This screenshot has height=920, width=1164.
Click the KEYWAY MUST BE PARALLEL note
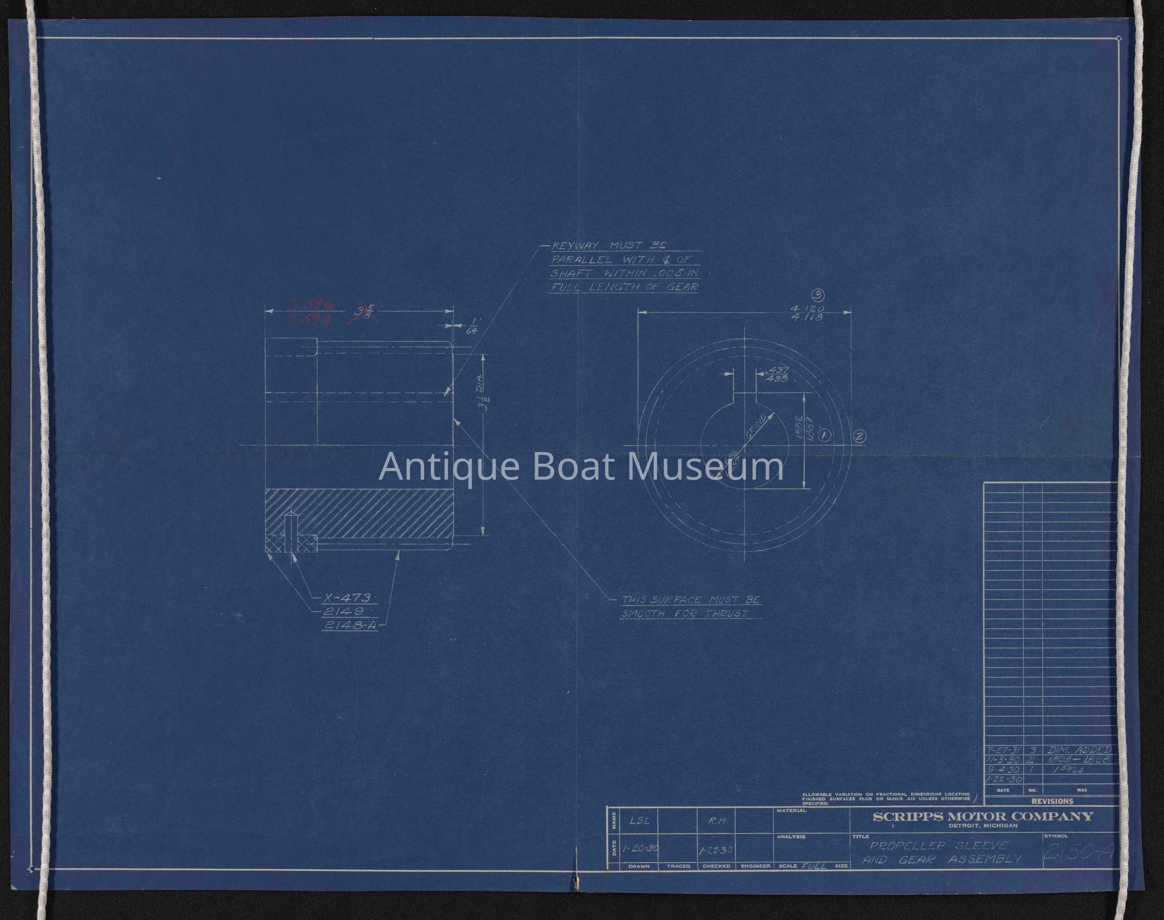(x=624, y=267)
